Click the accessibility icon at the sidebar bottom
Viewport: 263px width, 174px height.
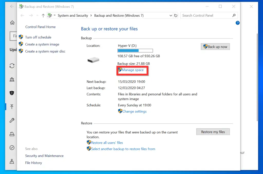12,161
